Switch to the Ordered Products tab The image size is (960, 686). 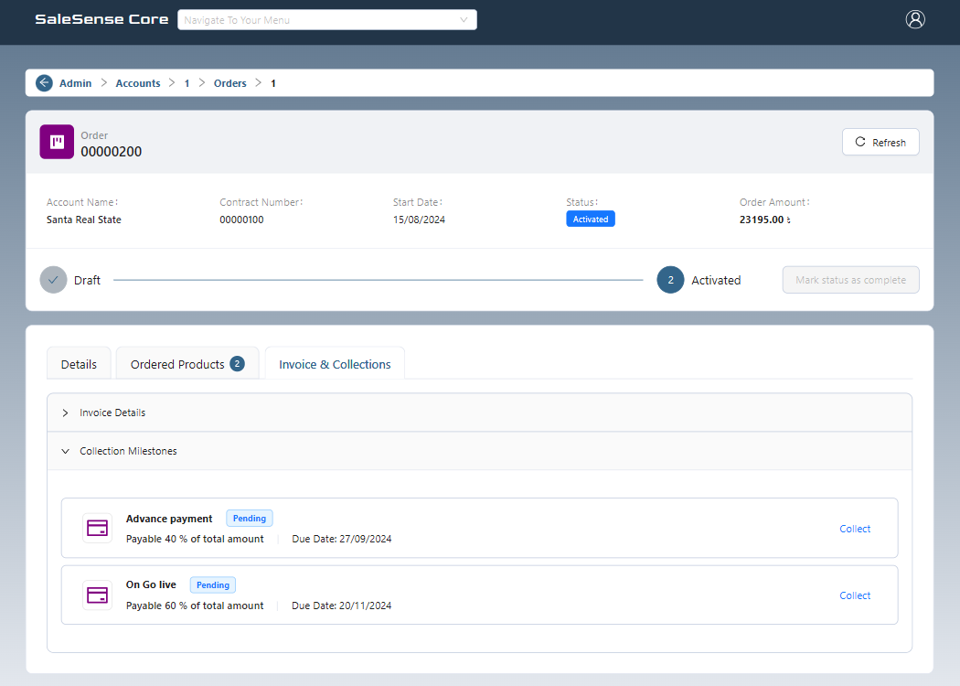pos(187,364)
